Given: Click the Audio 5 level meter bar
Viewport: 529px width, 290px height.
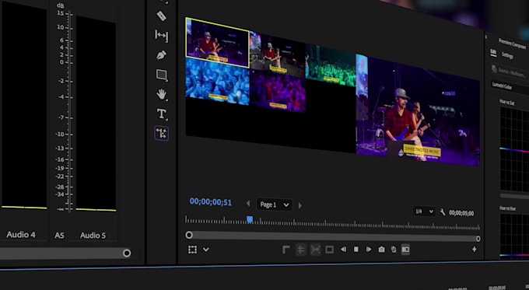Looking at the screenshot, I should pyautogui.click(x=96, y=114).
